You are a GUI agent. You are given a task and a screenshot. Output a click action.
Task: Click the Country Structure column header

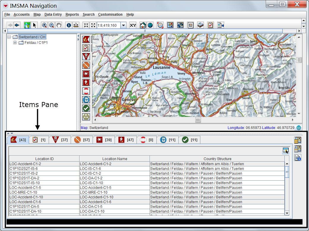coord(217,159)
